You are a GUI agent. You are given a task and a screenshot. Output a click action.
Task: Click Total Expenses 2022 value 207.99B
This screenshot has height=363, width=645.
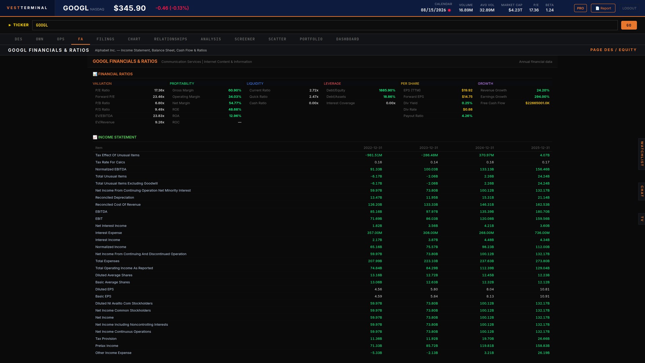coord(375,261)
